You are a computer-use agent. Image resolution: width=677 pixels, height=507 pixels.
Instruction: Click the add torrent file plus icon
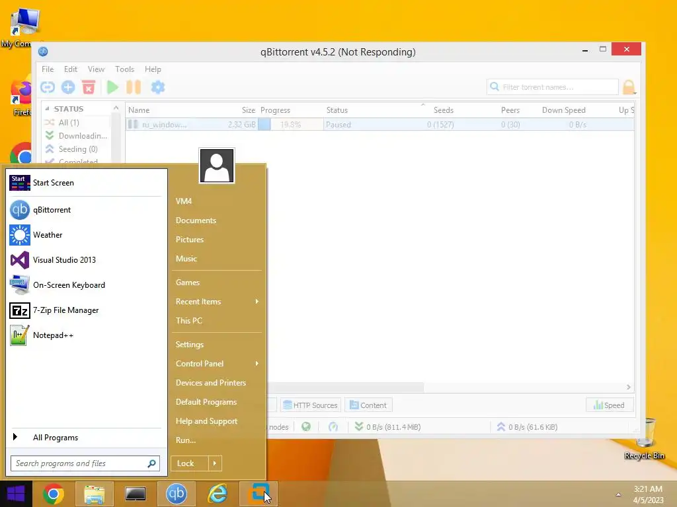coord(68,87)
